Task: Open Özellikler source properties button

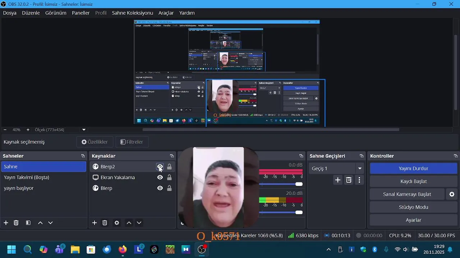Action: (95, 142)
